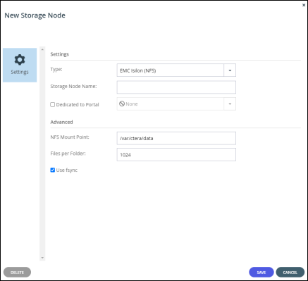308x281 pixels.
Task: Open the Type dropdown arrow
Action: click(230, 70)
